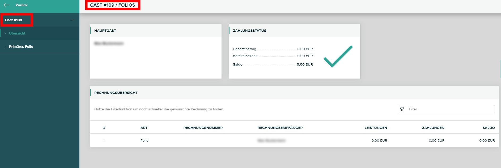Sort by the RECHNUNGSNUMMER column header

pyautogui.click(x=203, y=128)
